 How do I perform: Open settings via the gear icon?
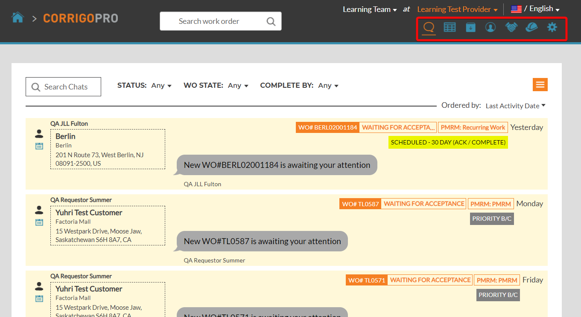tap(552, 27)
